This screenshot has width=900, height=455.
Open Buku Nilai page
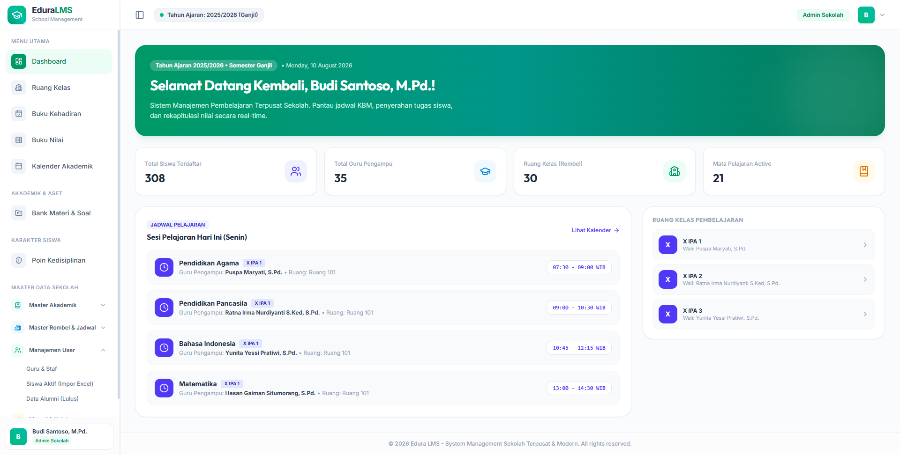pyautogui.click(x=59, y=140)
